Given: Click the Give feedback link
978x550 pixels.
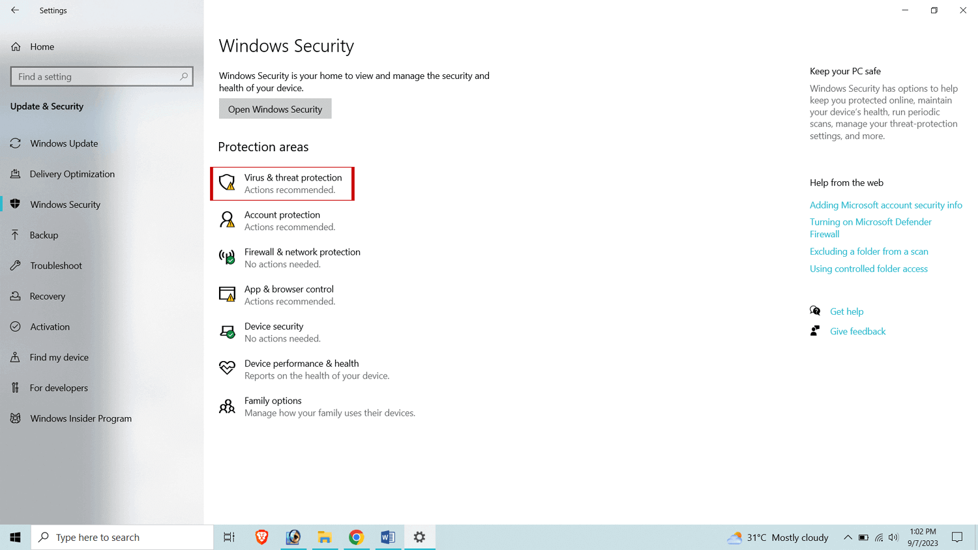Looking at the screenshot, I should tap(857, 332).
